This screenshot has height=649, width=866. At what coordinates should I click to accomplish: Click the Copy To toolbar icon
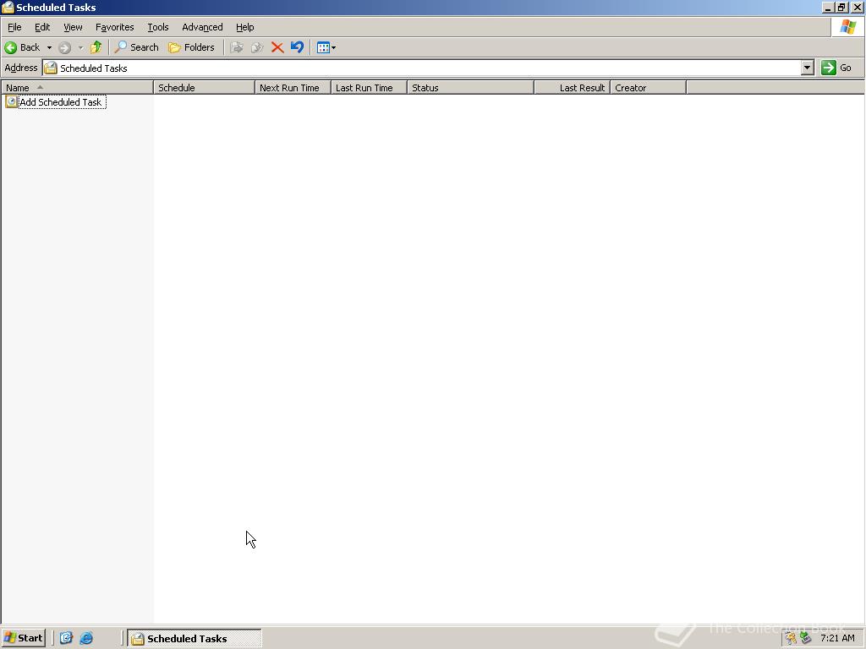[257, 47]
